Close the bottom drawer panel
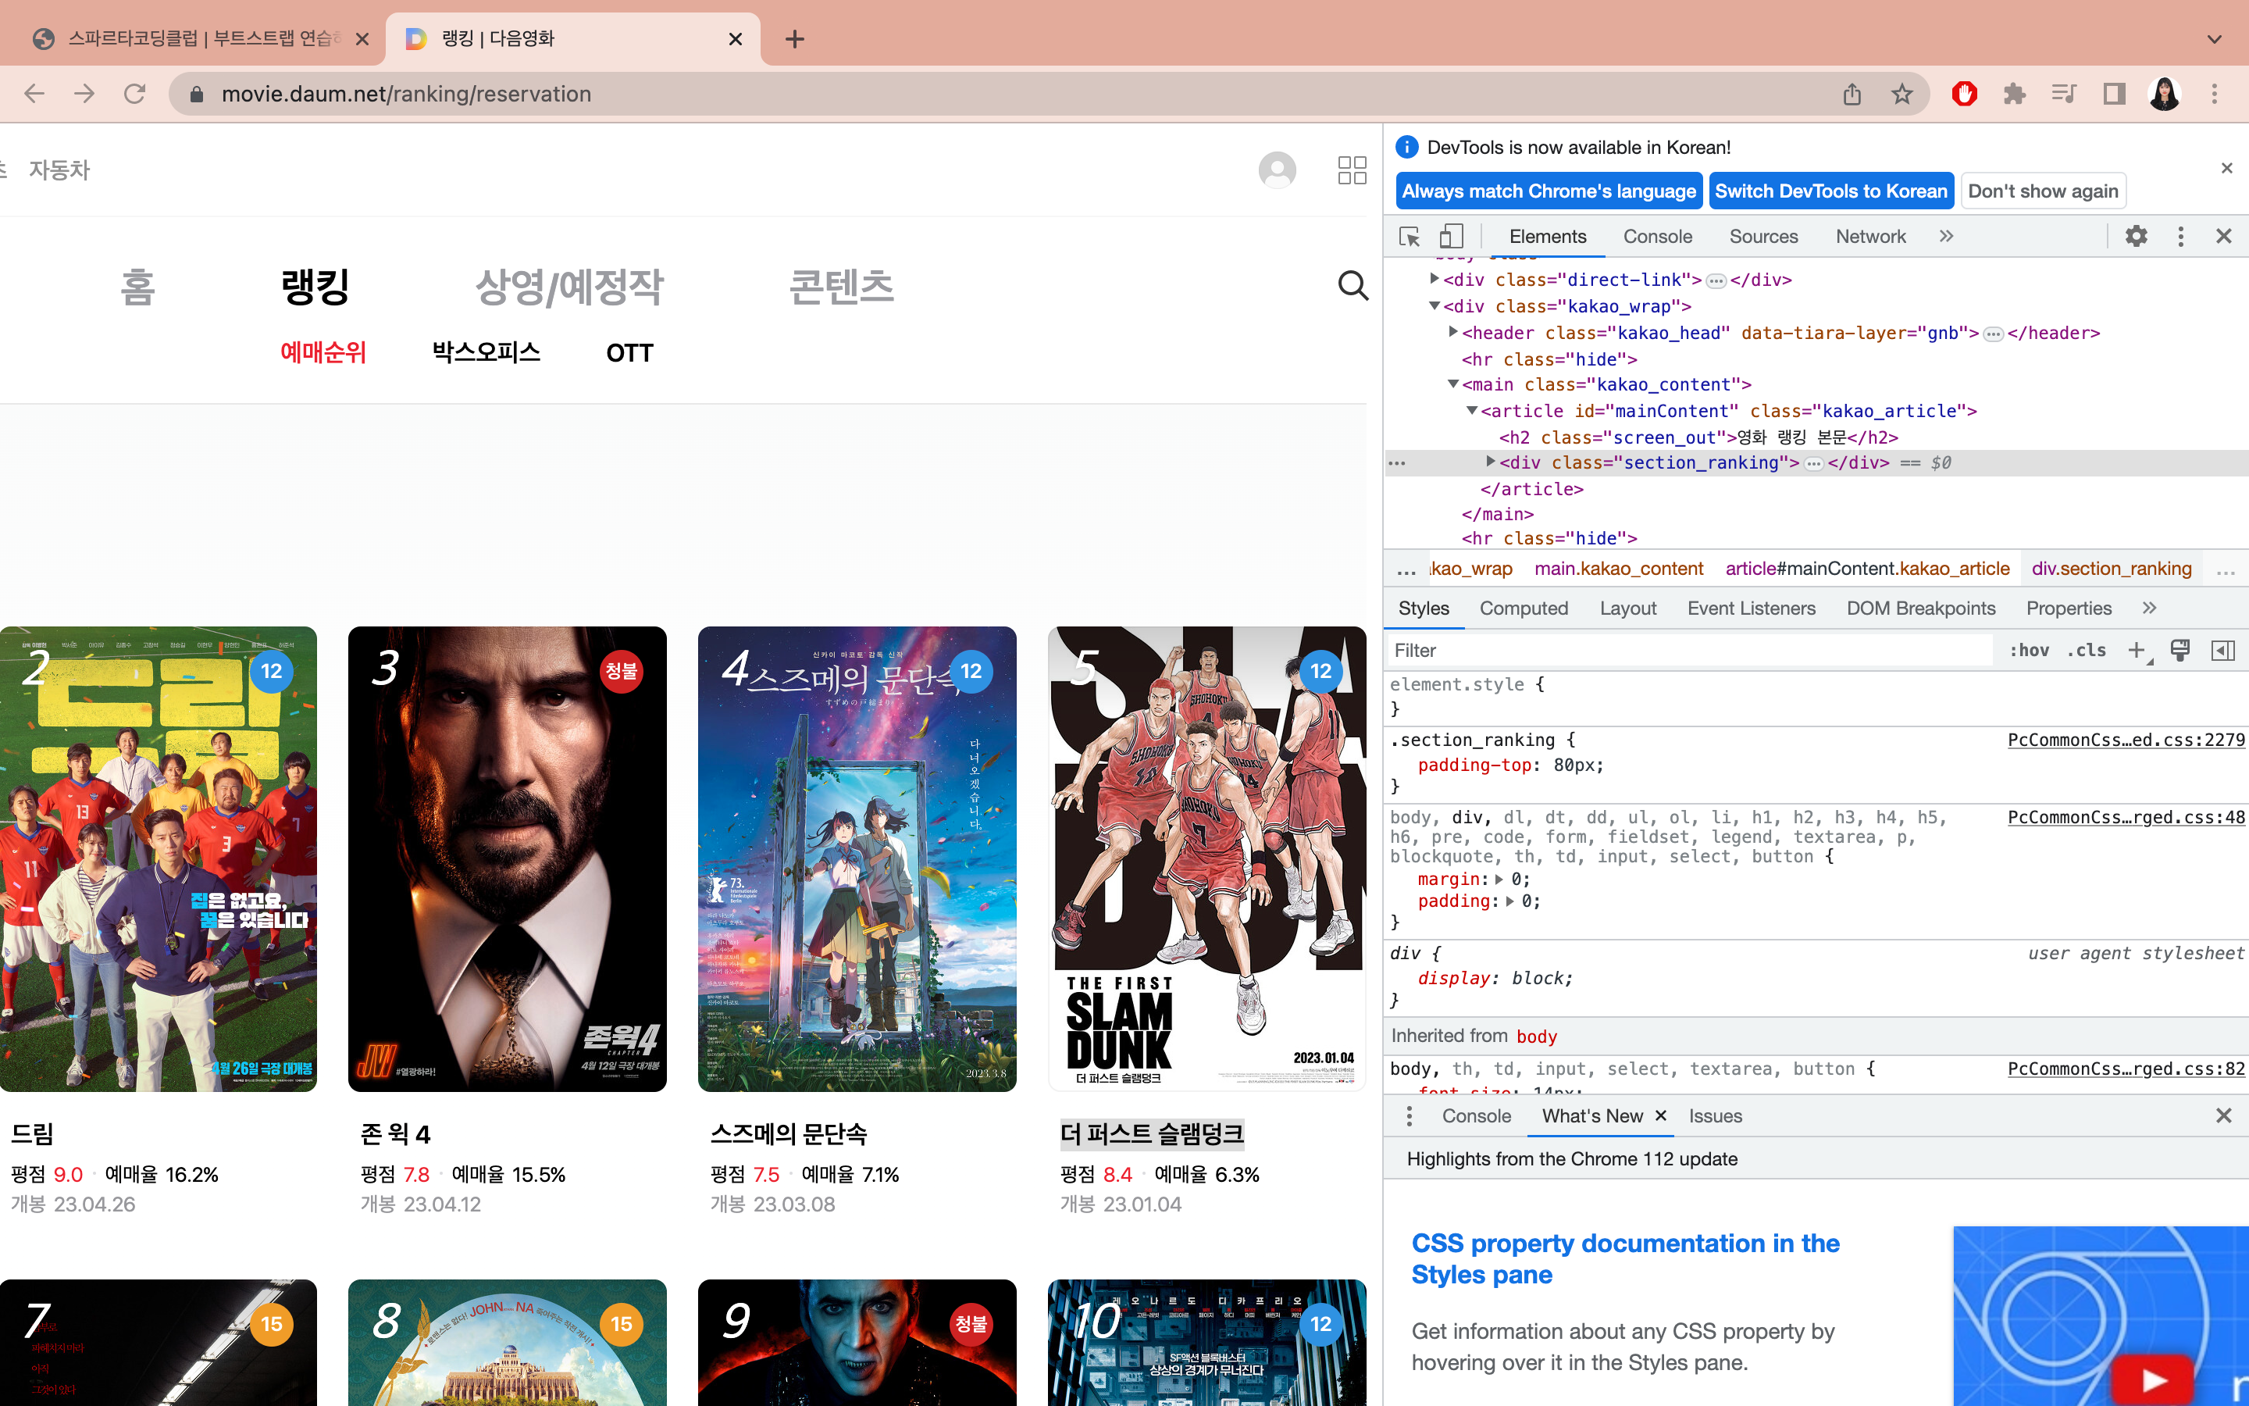The height and width of the screenshot is (1406, 2249). click(2224, 1116)
